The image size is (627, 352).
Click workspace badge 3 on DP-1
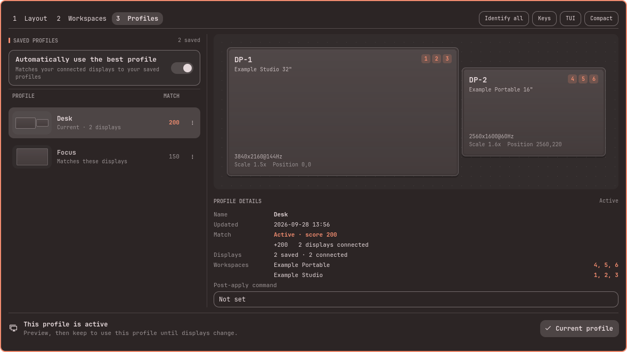(447, 58)
